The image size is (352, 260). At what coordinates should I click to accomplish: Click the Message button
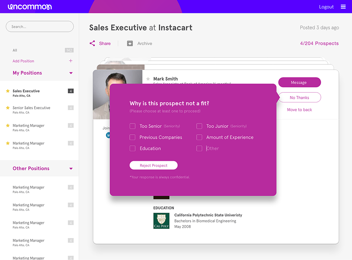tap(299, 82)
